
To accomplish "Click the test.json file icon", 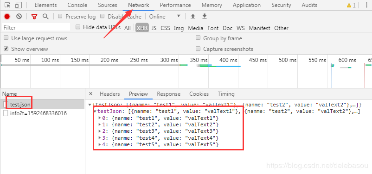I will coord(6,105).
